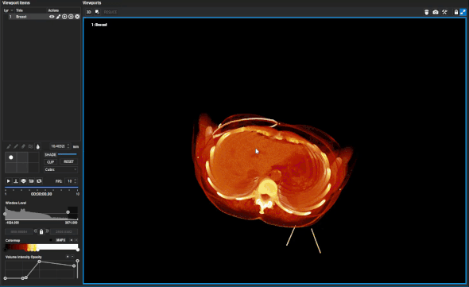Select the water drop tool icon
Screen dimensions: 469x287
click(x=37, y=146)
